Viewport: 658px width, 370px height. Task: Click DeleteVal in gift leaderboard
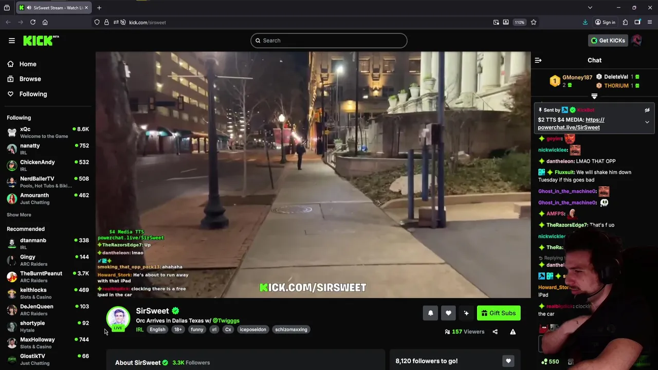pyautogui.click(x=616, y=77)
